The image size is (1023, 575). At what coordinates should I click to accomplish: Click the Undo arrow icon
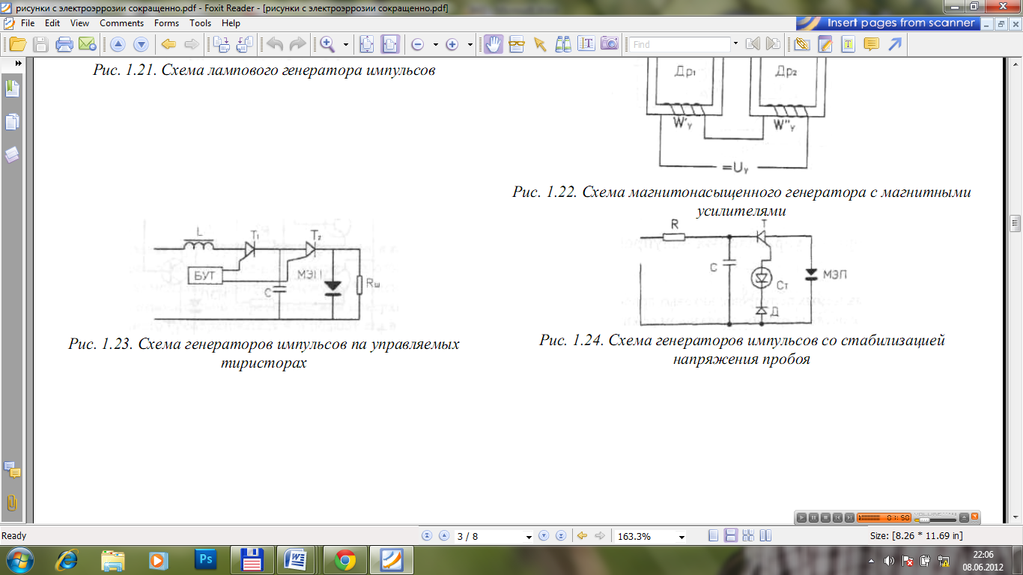[276, 44]
